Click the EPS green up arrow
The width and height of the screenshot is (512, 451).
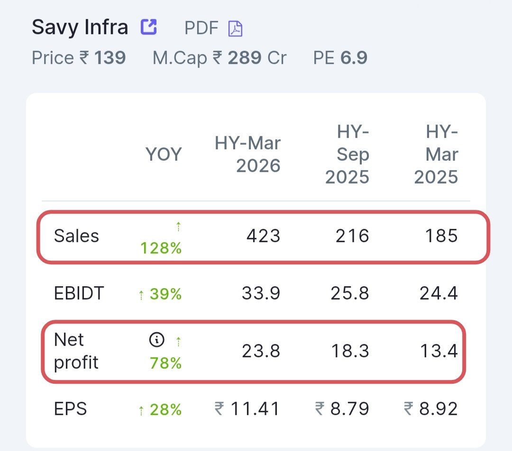141,410
